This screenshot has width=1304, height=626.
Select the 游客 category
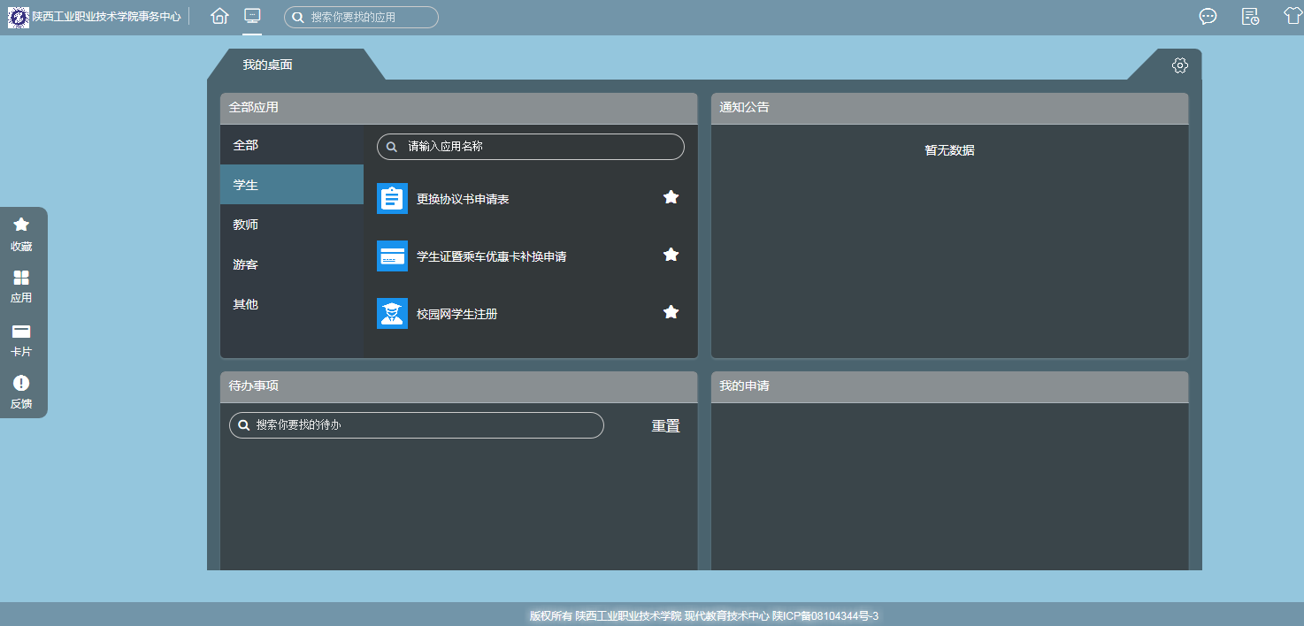click(x=292, y=264)
